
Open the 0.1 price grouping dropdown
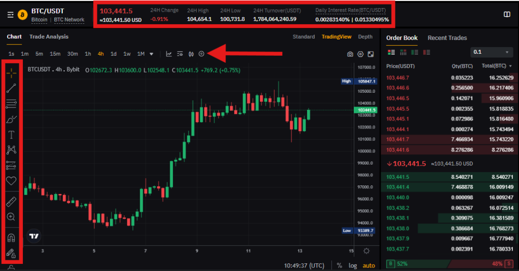point(492,52)
